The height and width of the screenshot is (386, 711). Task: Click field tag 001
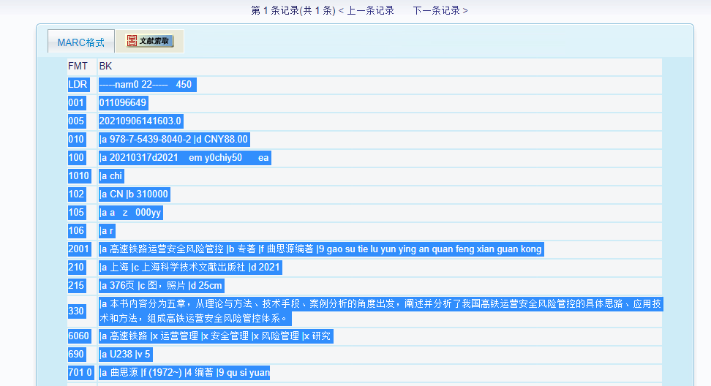click(76, 103)
